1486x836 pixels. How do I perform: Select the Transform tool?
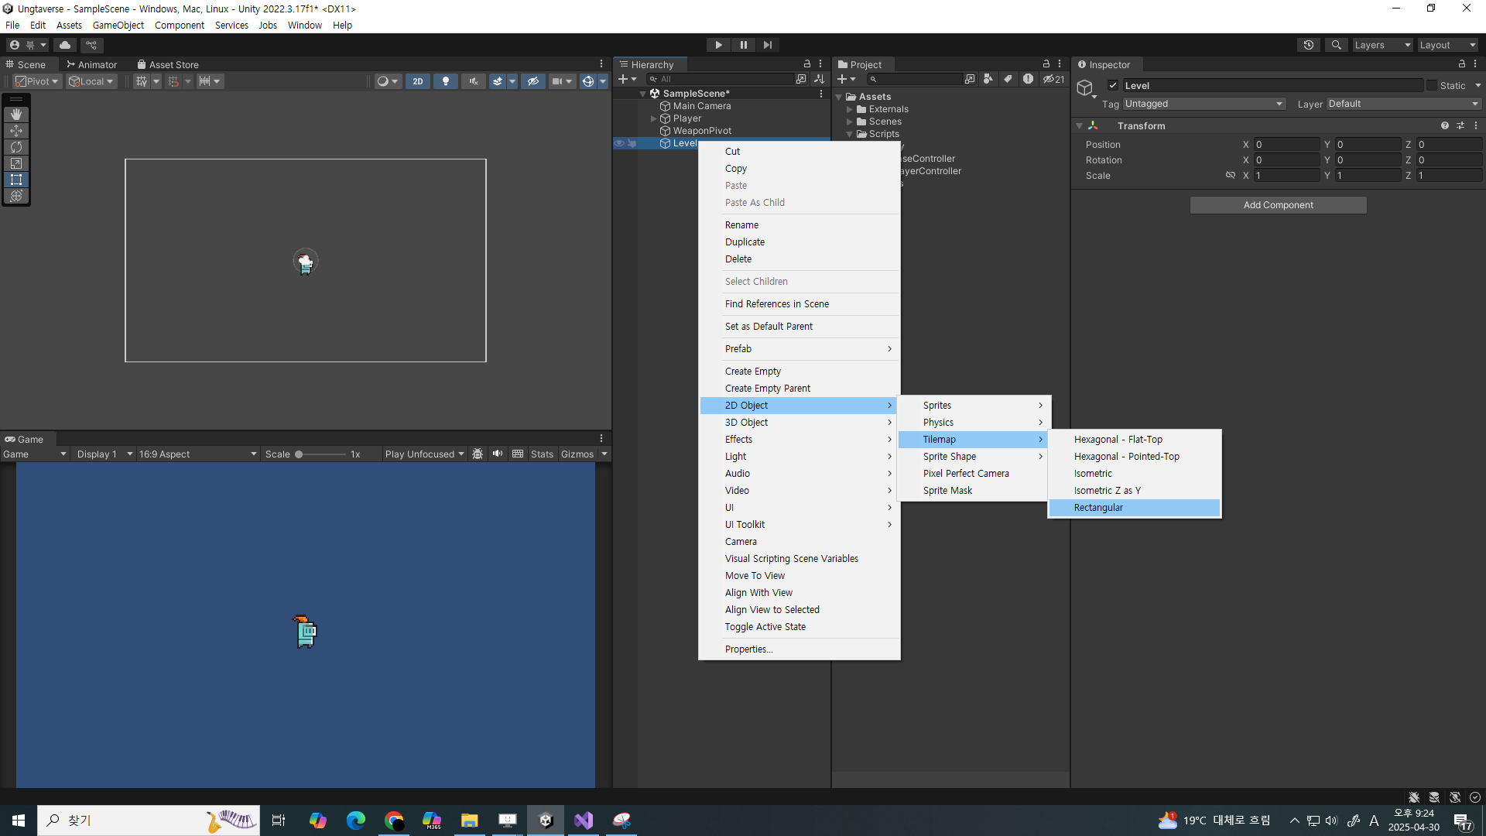coord(16,196)
